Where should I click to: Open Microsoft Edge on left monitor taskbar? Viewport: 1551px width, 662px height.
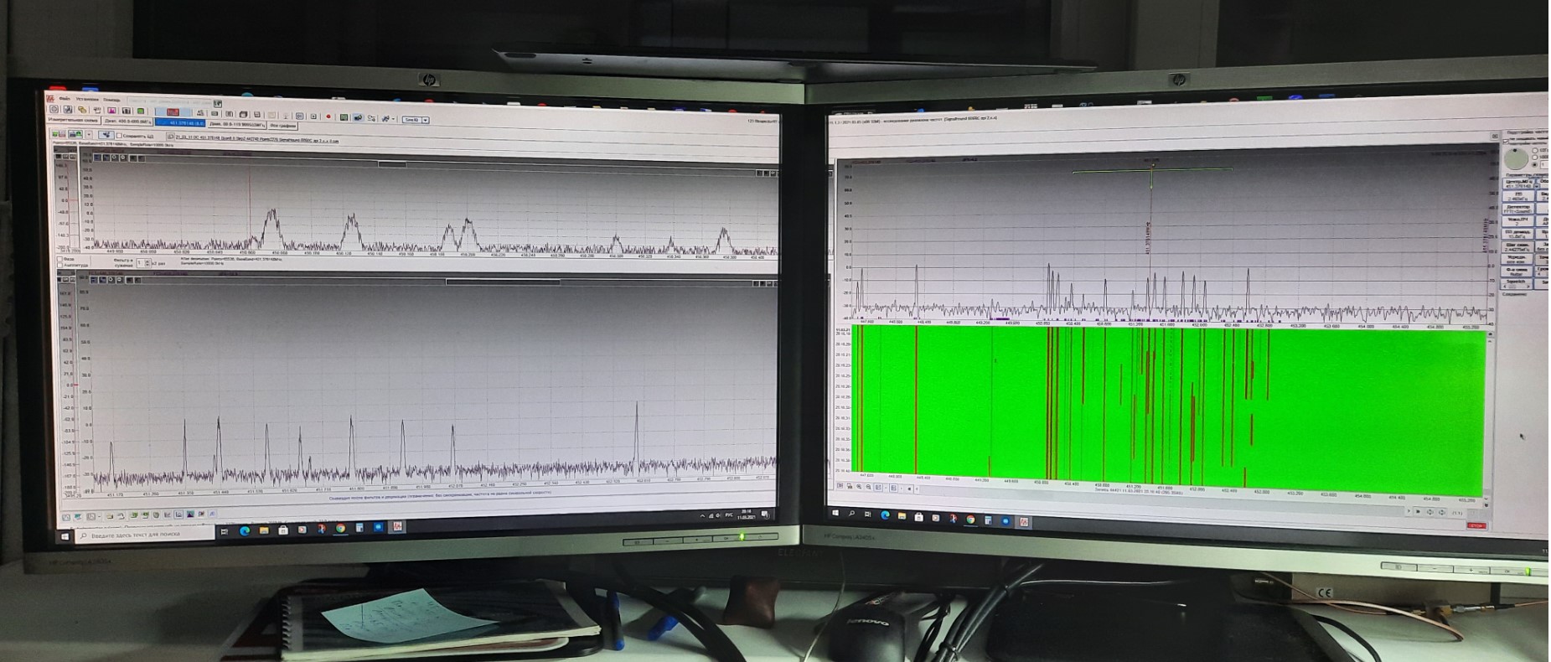point(245,531)
